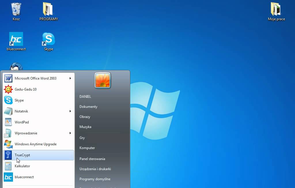Open Kalkulator from the Start menu
This screenshot has height=188, width=295.
(39, 166)
